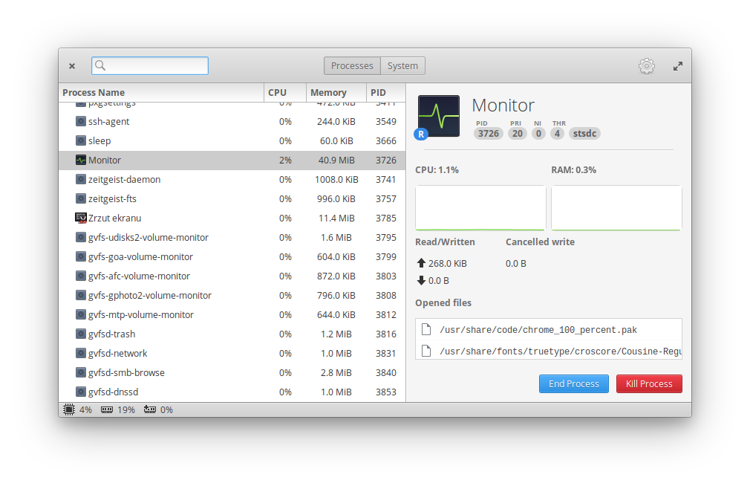The width and height of the screenshot is (750, 486).
Task: Click the thread count 4 badge
Action: pyautogui.click(x=557, y=134)
